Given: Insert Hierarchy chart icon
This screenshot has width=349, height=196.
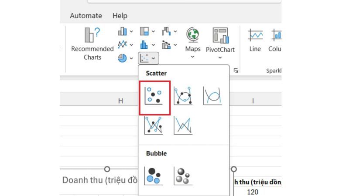Looking at the screenshot, I should click(144, 31).
